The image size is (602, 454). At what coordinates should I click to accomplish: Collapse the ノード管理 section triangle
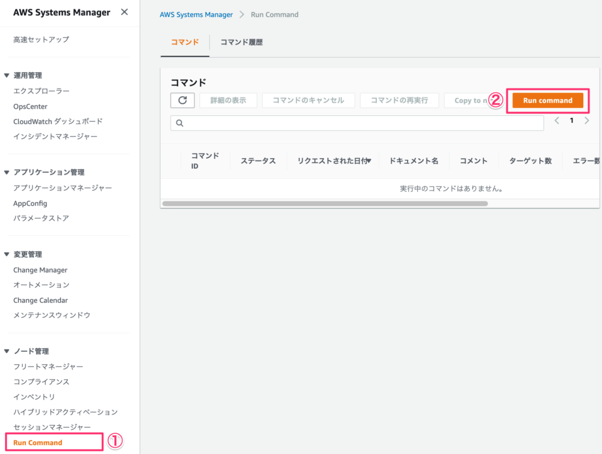pyautogui.click(x=8, y=351)
